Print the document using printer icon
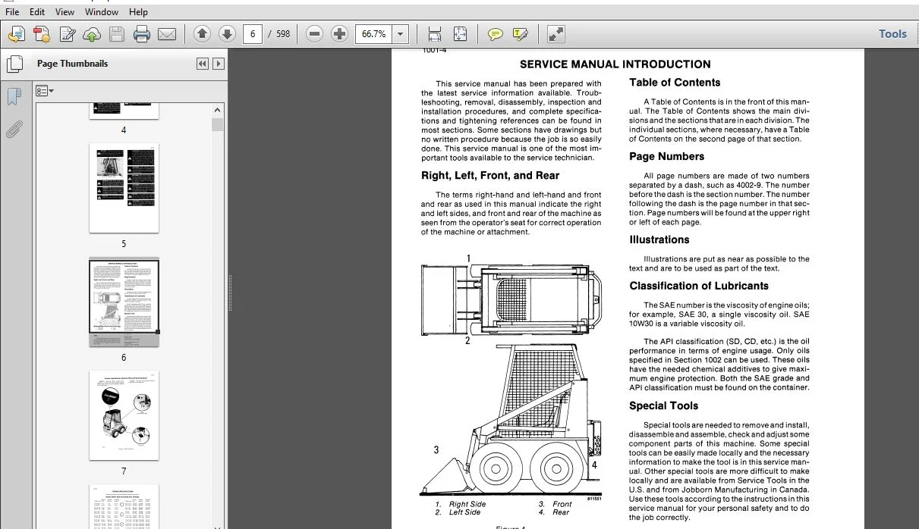The height and width of the screenshot is (529, 919). point(142,34)
